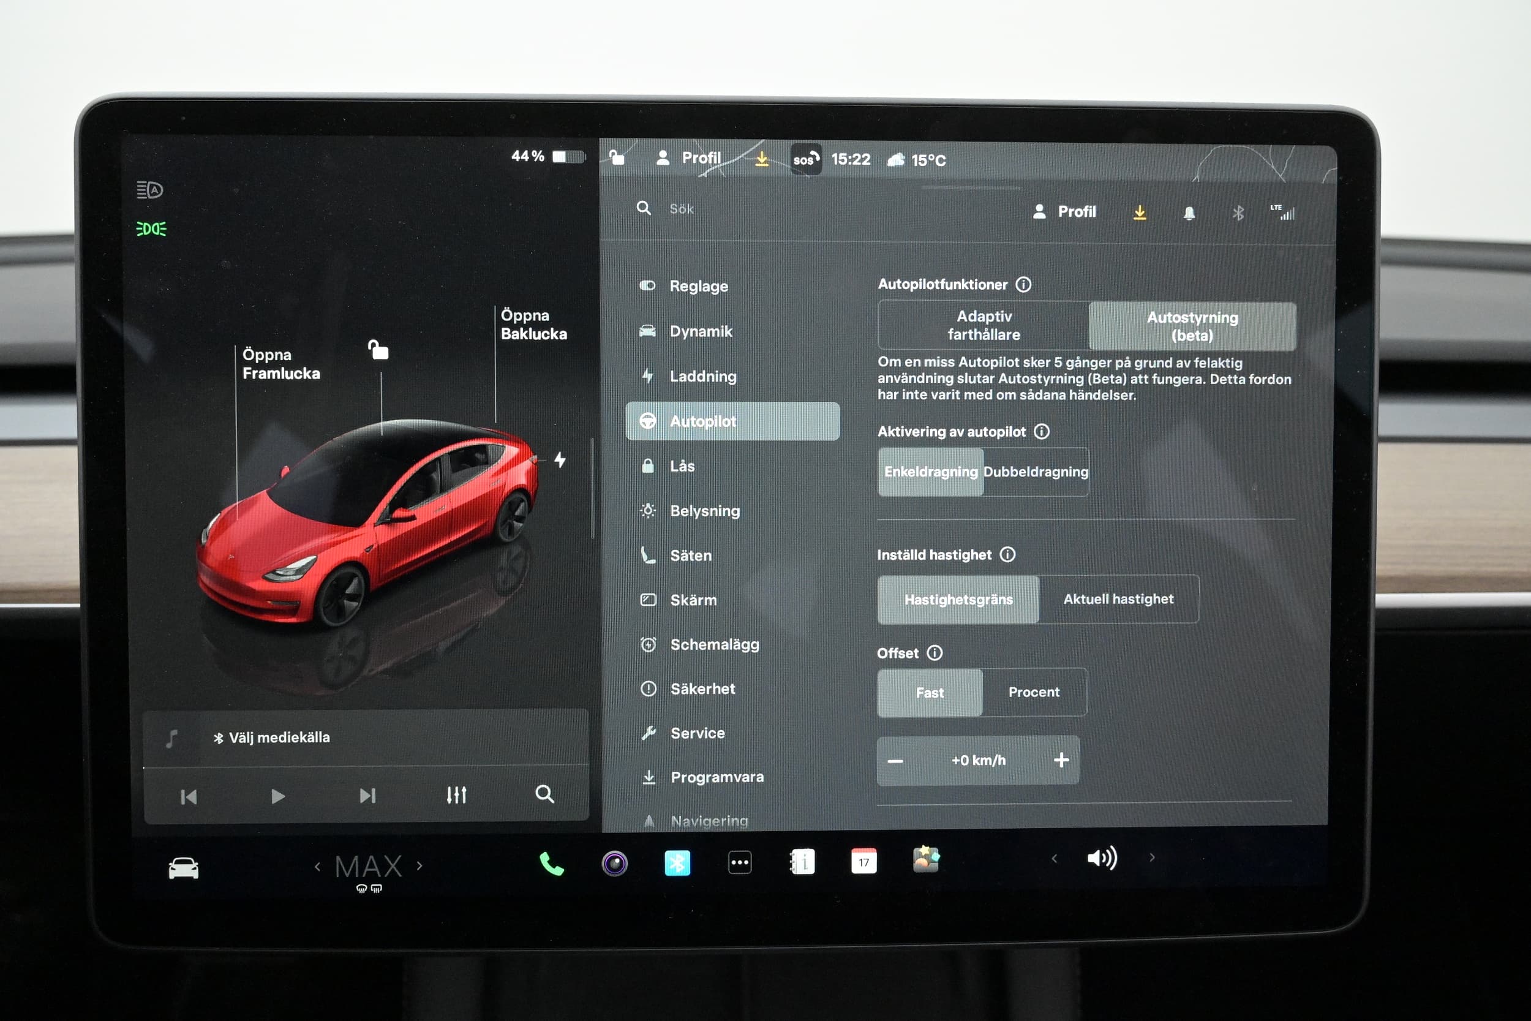Open Profil in the settings header

click(1064, 212)
